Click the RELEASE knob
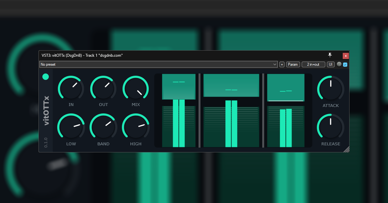The width and height of the screenshot is (388, 203). (331, 127)
